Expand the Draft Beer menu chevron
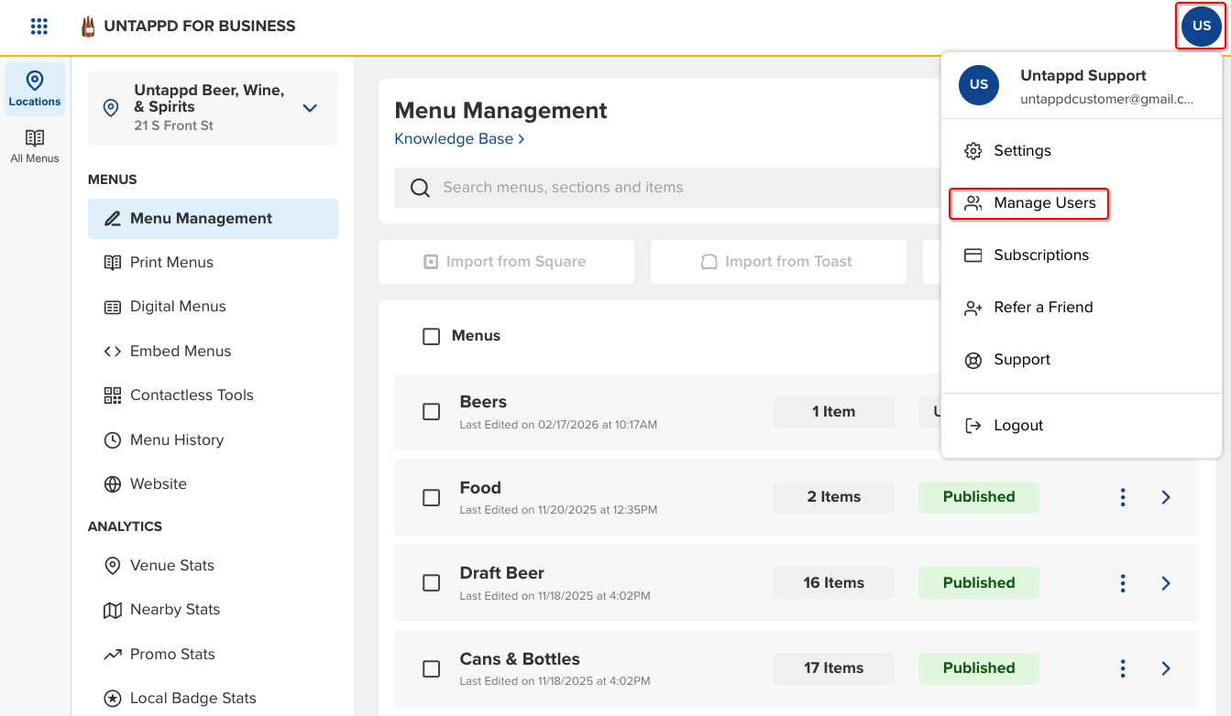This screenshot has height=716, width=1231. pyautogui.click(x=1166, y=583)
